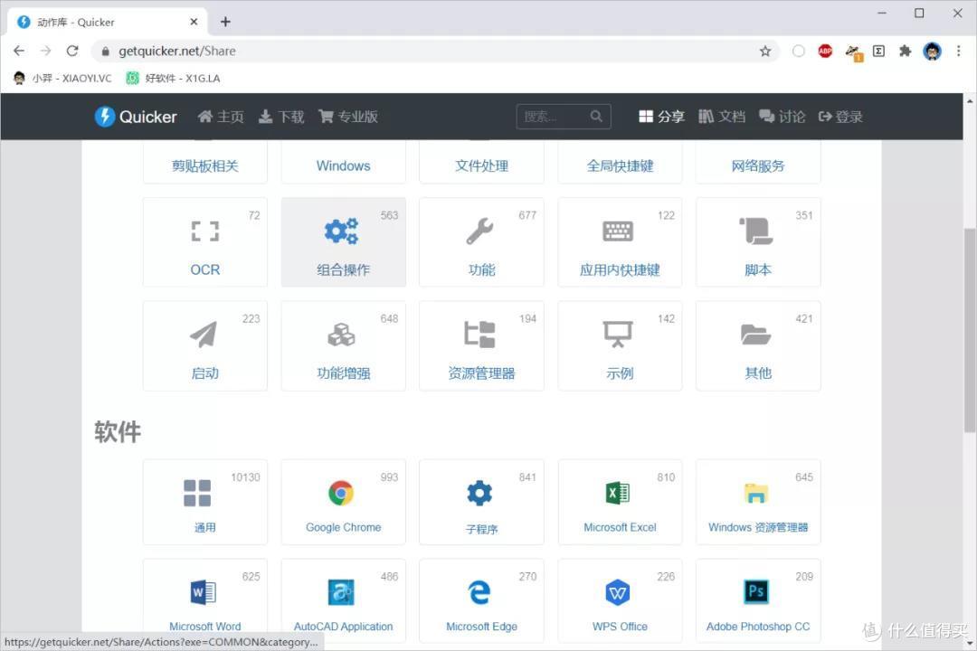Open the browser extensions puzzle icon

click(906, 51)
